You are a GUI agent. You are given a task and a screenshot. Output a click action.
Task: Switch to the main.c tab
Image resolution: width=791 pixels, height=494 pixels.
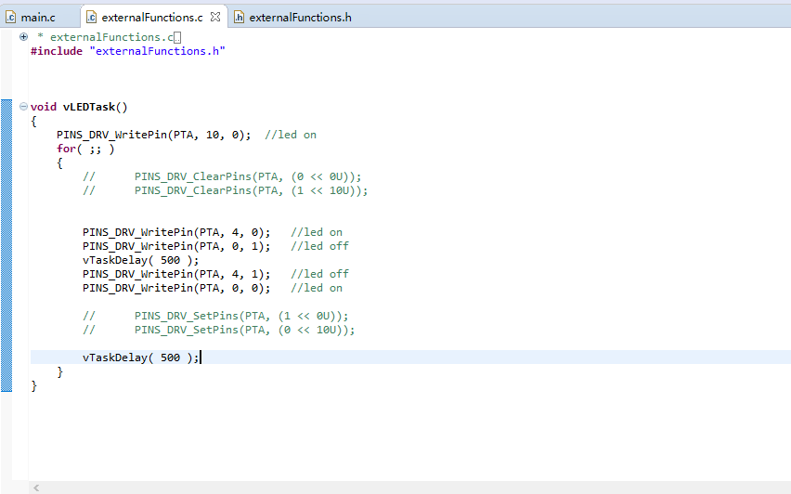pyautogui.click(x=38, y=17)
